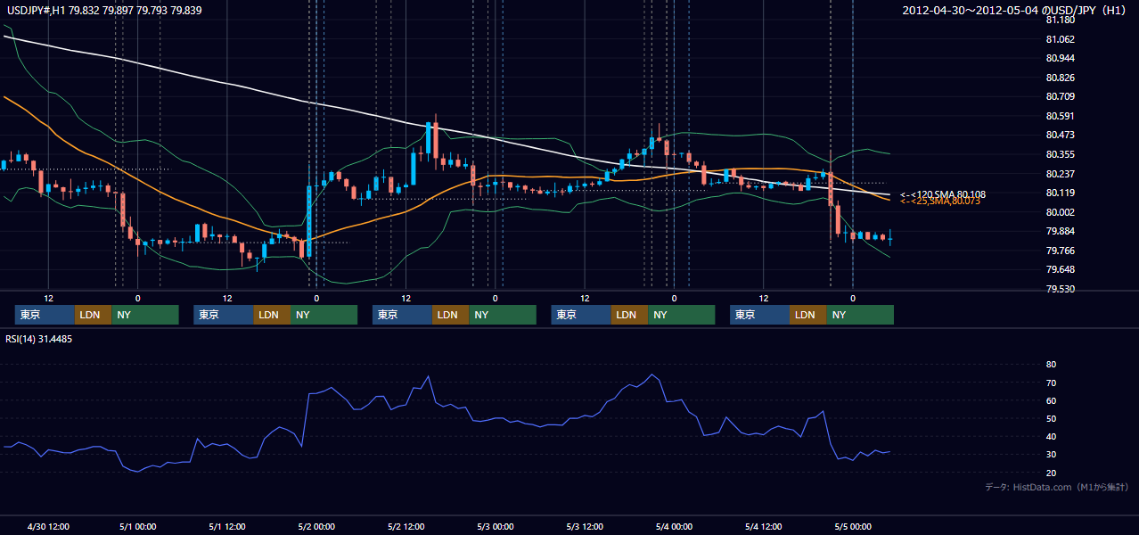The image size is (1139, 535).
Task: Click price axis label 81.062
Action: click(x=1060, y=39)
